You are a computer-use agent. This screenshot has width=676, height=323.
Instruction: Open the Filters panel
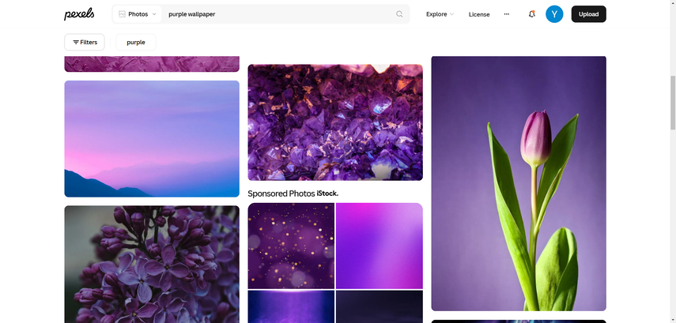pyautogui.click(x=85, y=42)
